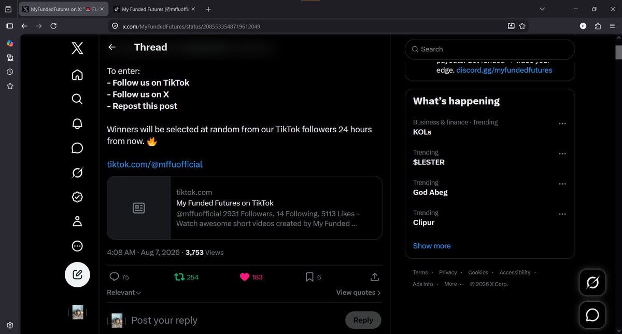Open Profile person icon

tap(77, 221)
